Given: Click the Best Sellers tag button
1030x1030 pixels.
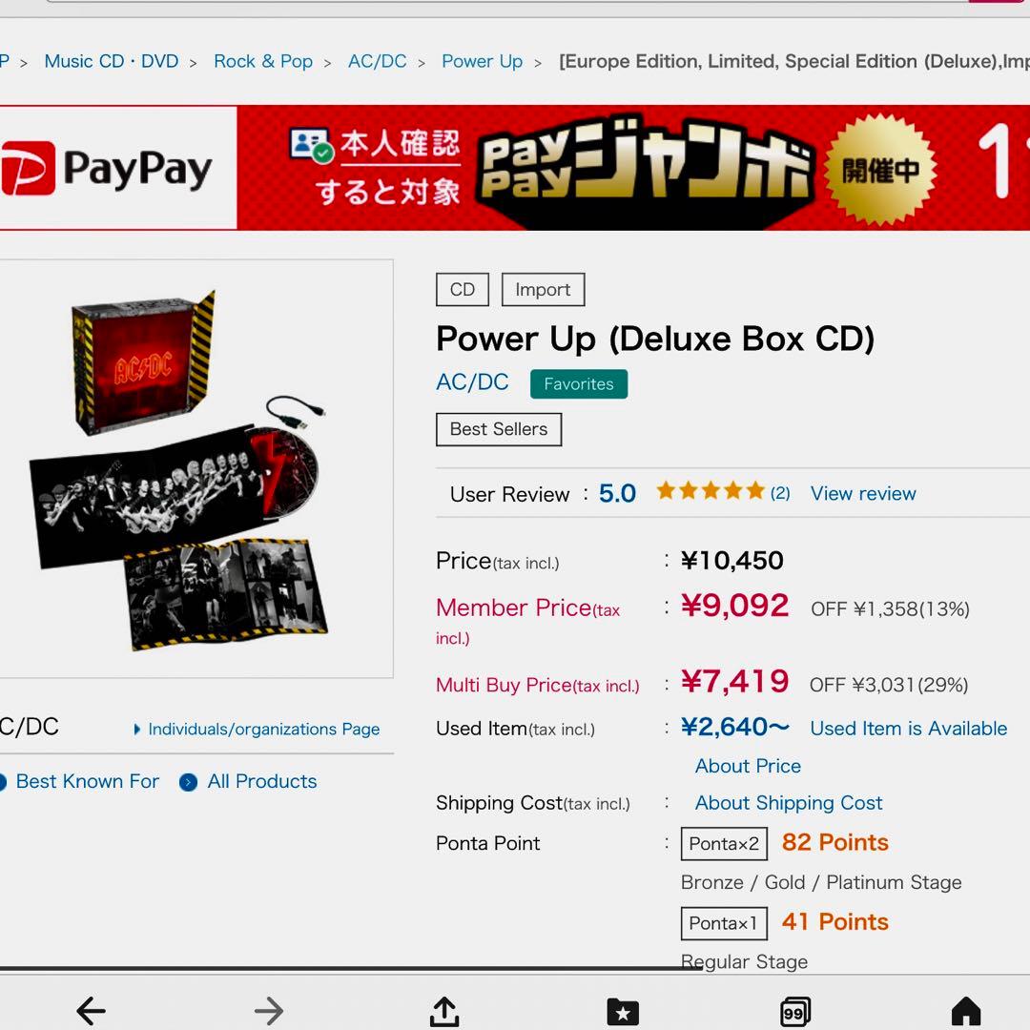Looking at the screenshot, I should 499,429.
